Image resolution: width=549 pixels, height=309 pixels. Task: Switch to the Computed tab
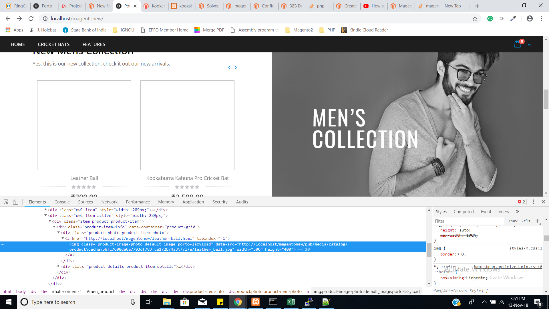[x=464, y=212]
